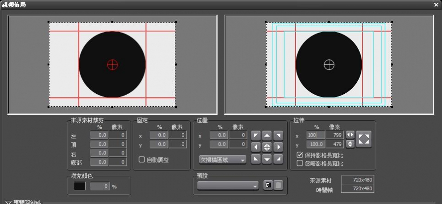Viewport: 442px width, 204px height.
Task: Save preset with the floppy disk icon
Action: pyautogui.click(x=268, y=185)
